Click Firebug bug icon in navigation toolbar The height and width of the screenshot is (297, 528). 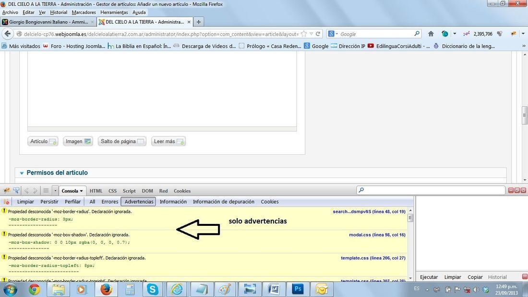coord(514,34)
